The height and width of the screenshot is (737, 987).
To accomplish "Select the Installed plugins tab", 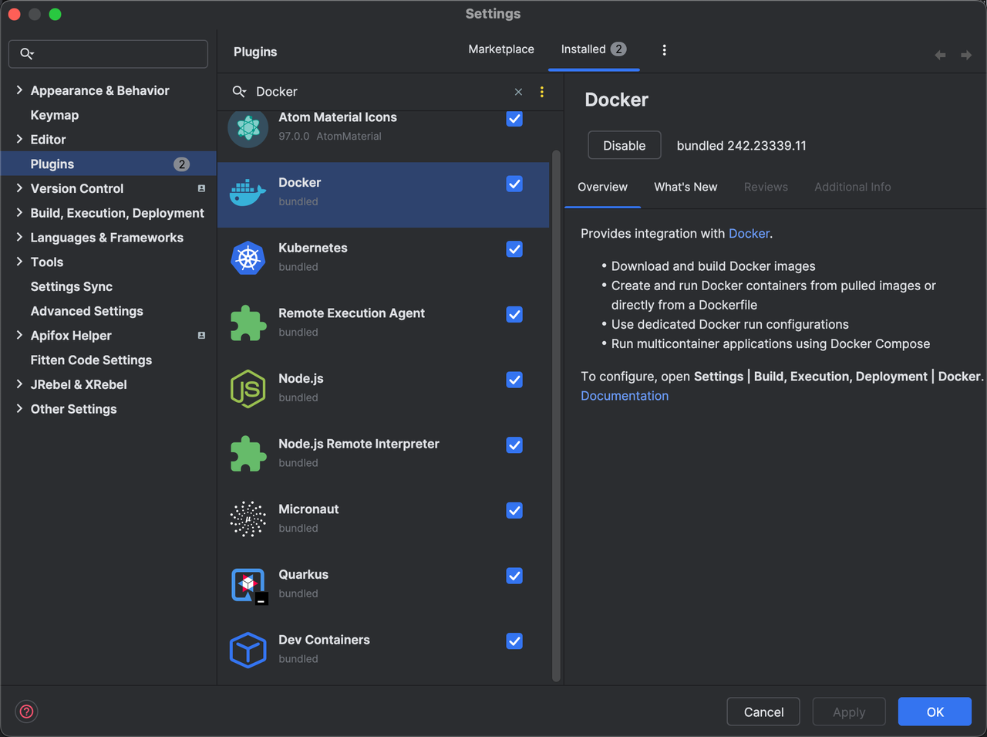I will click(x=594, y=49).
